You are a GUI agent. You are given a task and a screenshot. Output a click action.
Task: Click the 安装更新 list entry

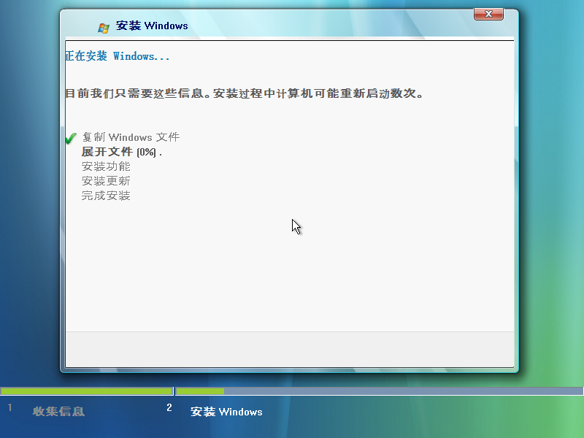pos(105,180)
